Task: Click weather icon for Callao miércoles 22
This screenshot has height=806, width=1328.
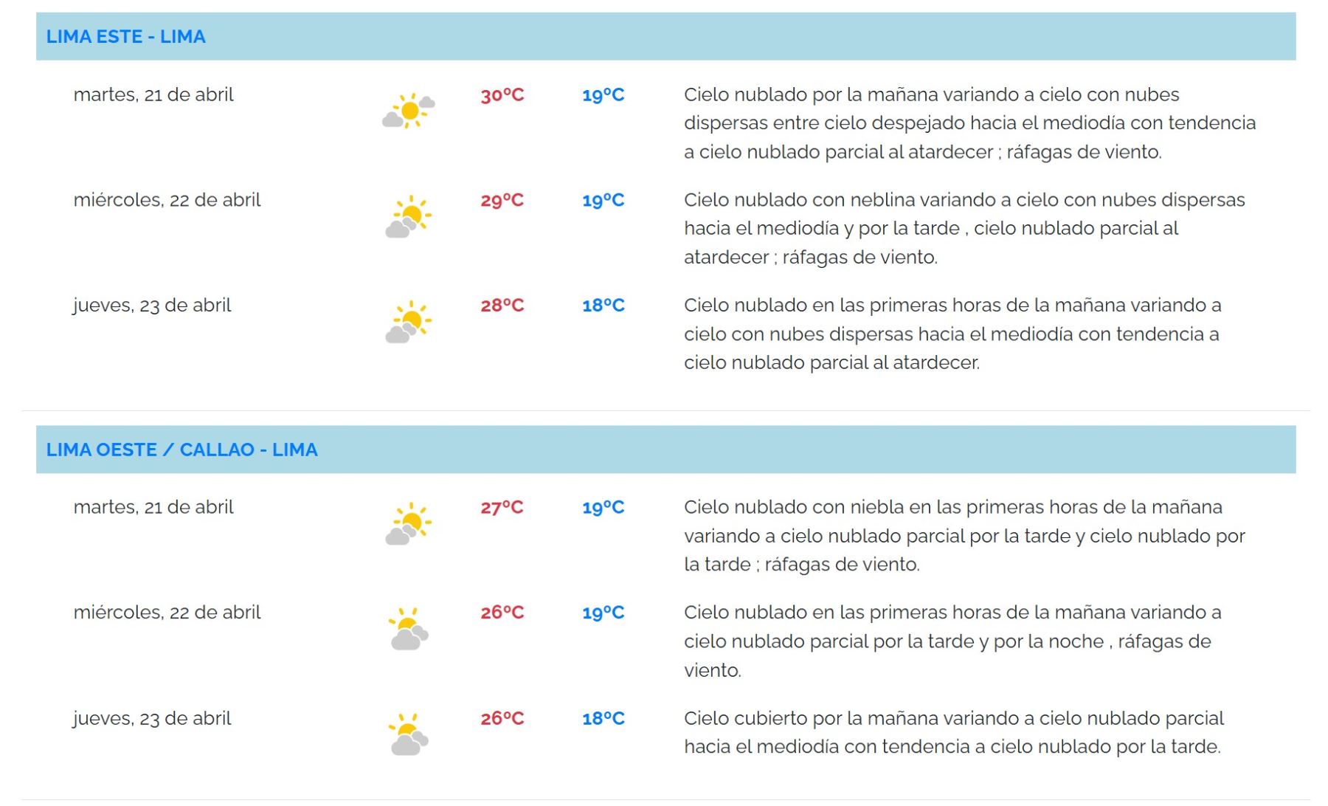Action: (x=409, y=629)
